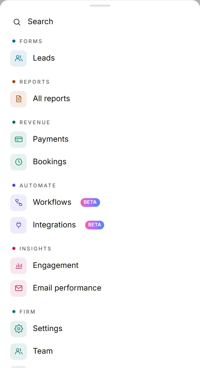Click the AUTOMATE section heading
This screenshot has height=368, width=200.
[38, 186]
